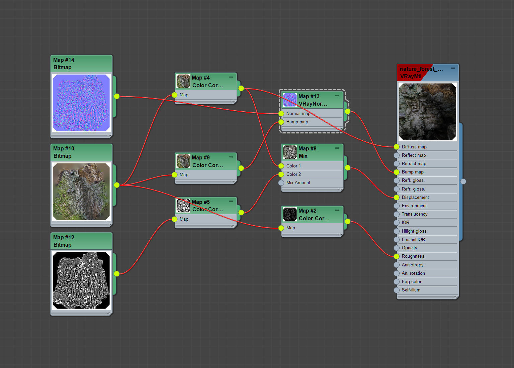Collapse the Map #13 VRayNormalMap node
The width and height of the screenshot is (514, 368).
point(337,96)
